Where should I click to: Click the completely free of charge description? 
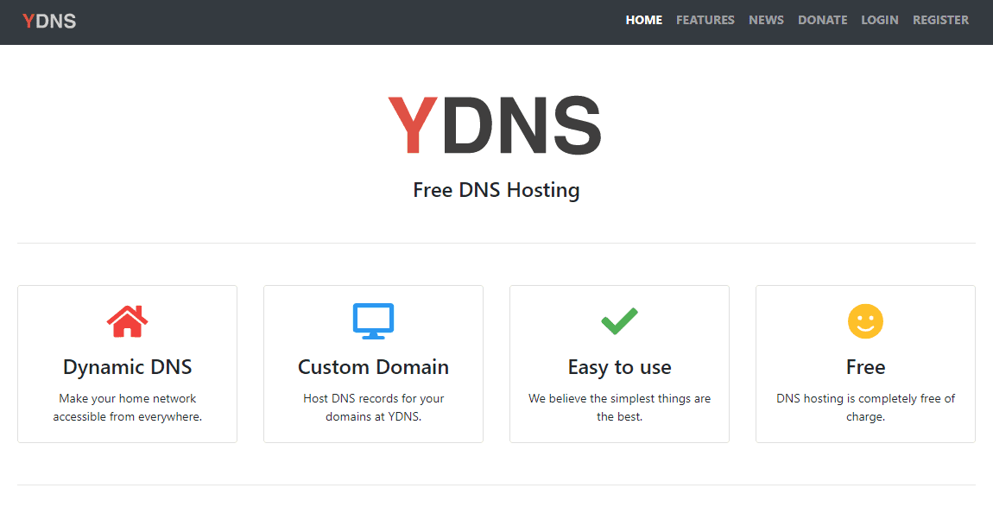pyautogui.click(x=865, y=408)
